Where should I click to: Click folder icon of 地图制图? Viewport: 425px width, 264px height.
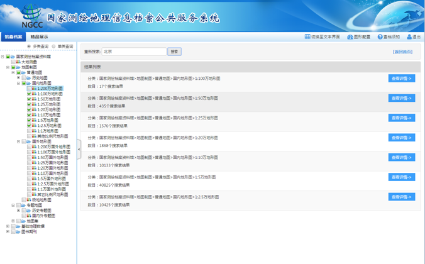coord(18,67)
